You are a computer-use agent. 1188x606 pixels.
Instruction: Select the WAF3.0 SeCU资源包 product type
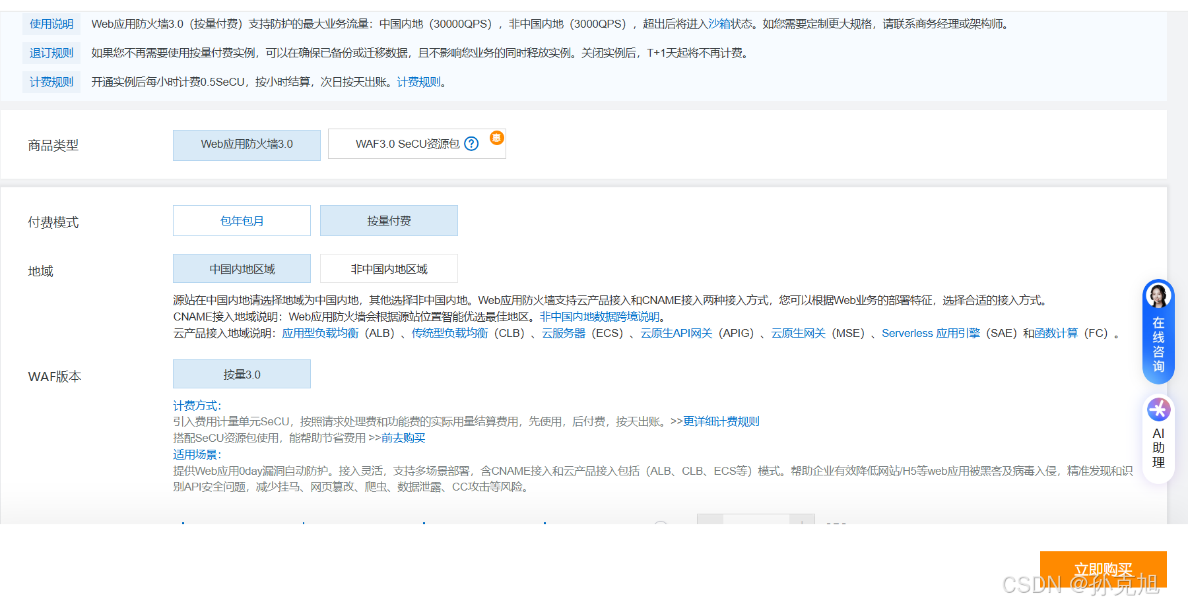click(x=417, y=144)
